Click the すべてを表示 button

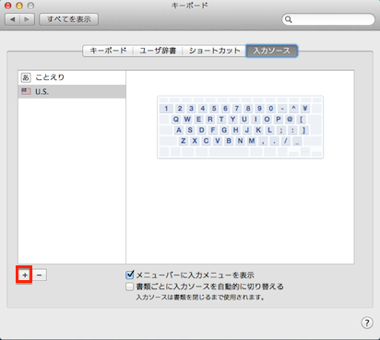[69, 19]
